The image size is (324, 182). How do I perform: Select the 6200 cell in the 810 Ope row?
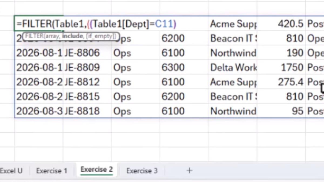[x=184, y=38]
